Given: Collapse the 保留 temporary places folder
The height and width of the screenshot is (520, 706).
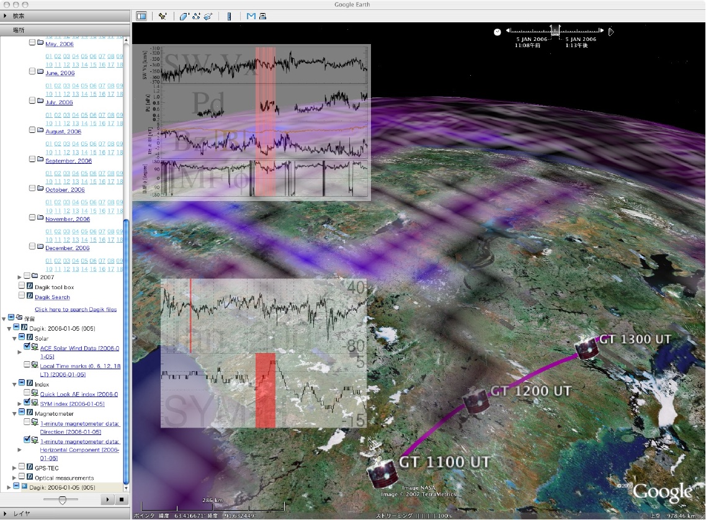Looking at the screenshot, I should coord(4,319).
